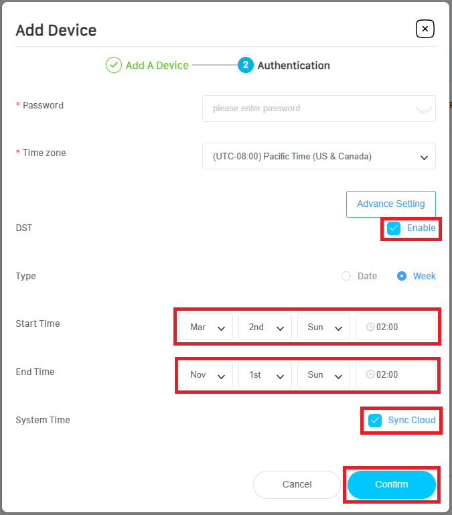Click the End Time clock icon
This screenshot has height=515, width=452.
371,375
